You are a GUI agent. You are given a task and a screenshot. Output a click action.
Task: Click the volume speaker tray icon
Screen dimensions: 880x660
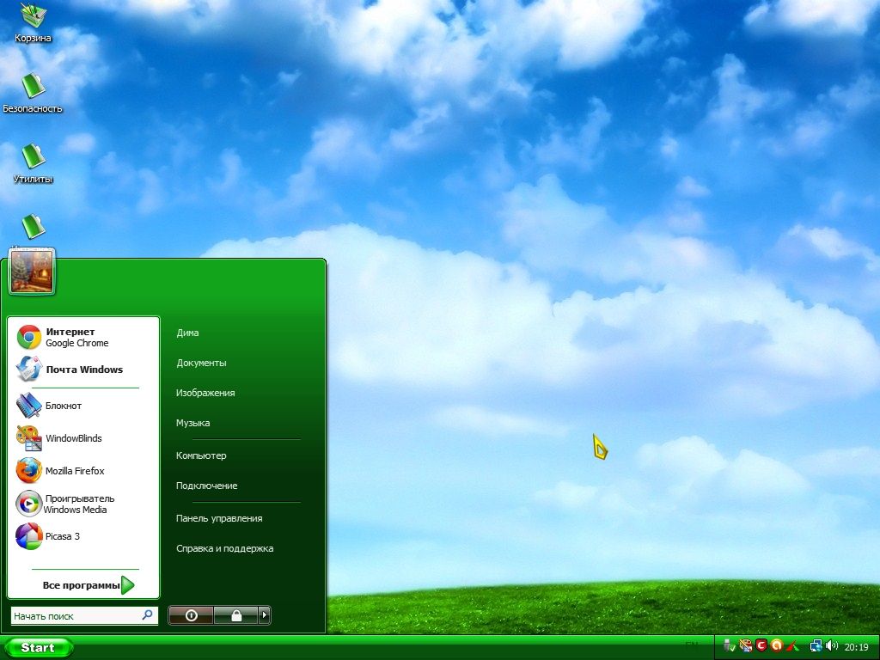point(832,646)
